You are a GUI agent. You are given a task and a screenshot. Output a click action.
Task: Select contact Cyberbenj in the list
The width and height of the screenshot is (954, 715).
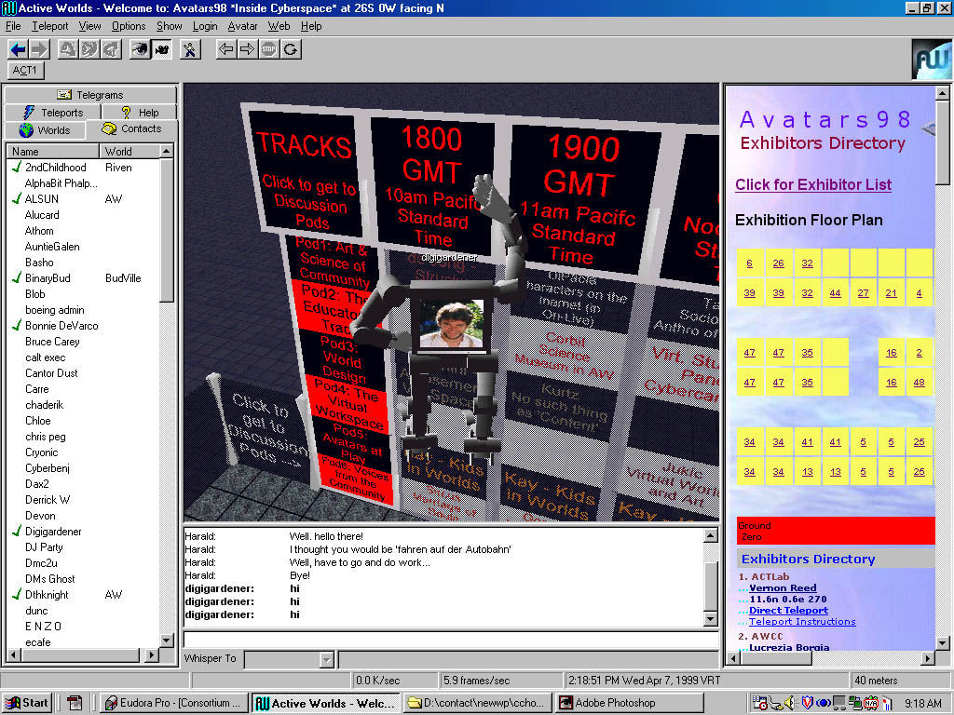[48, 468]
